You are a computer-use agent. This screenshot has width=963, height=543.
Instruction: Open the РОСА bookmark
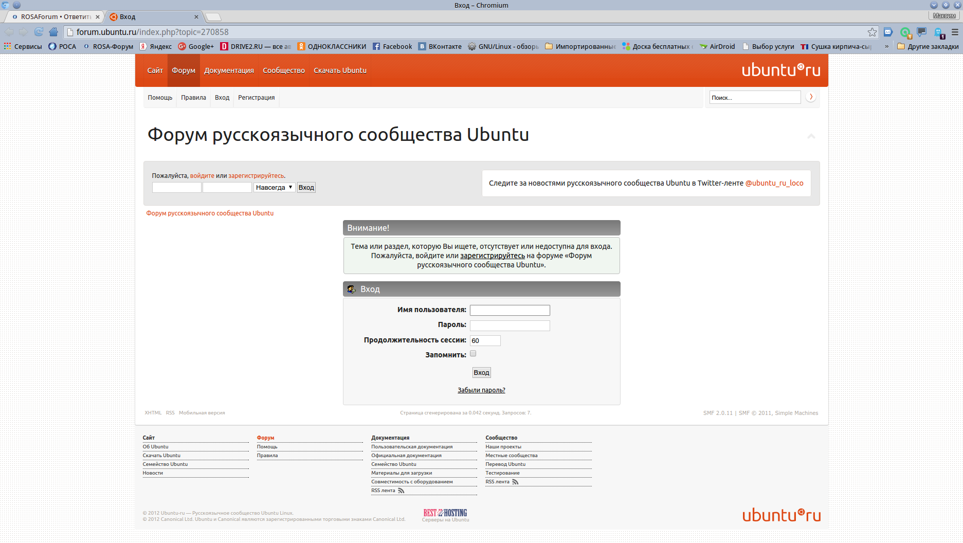(x=62, y=46)
